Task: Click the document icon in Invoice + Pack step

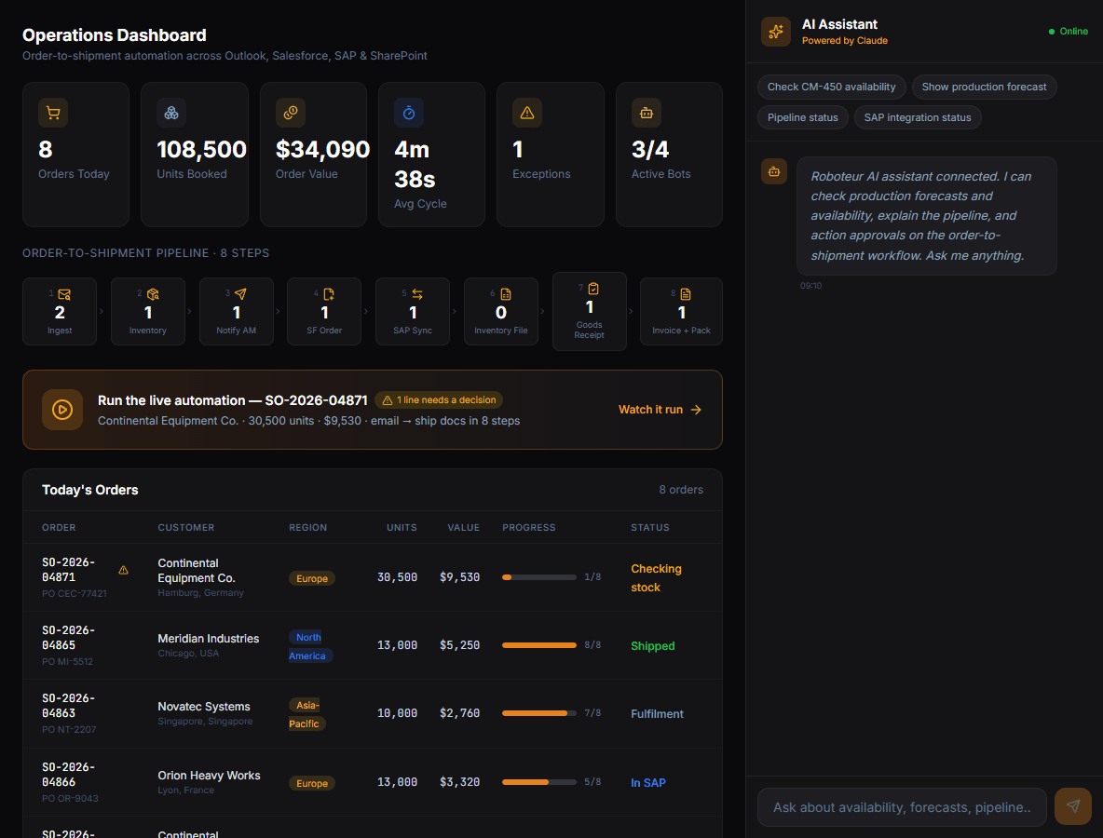Action: click(x=686, y=294)
